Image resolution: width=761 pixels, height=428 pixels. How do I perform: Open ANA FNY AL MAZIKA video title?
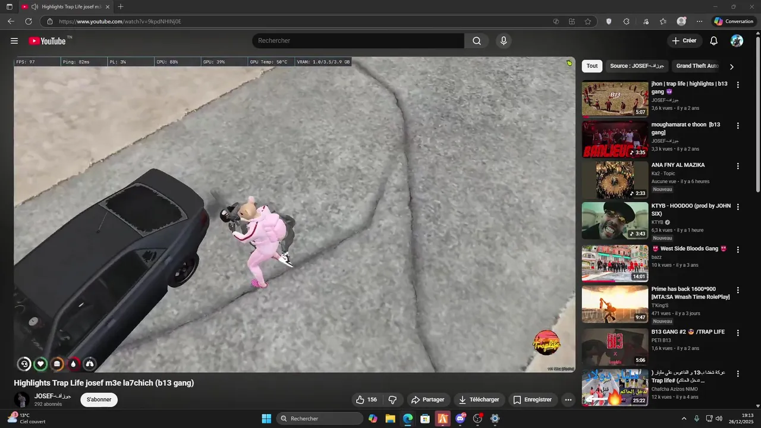[678, 165]
